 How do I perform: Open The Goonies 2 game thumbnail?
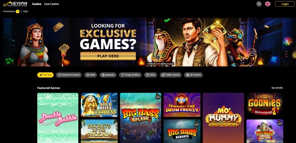pos(265,105)
